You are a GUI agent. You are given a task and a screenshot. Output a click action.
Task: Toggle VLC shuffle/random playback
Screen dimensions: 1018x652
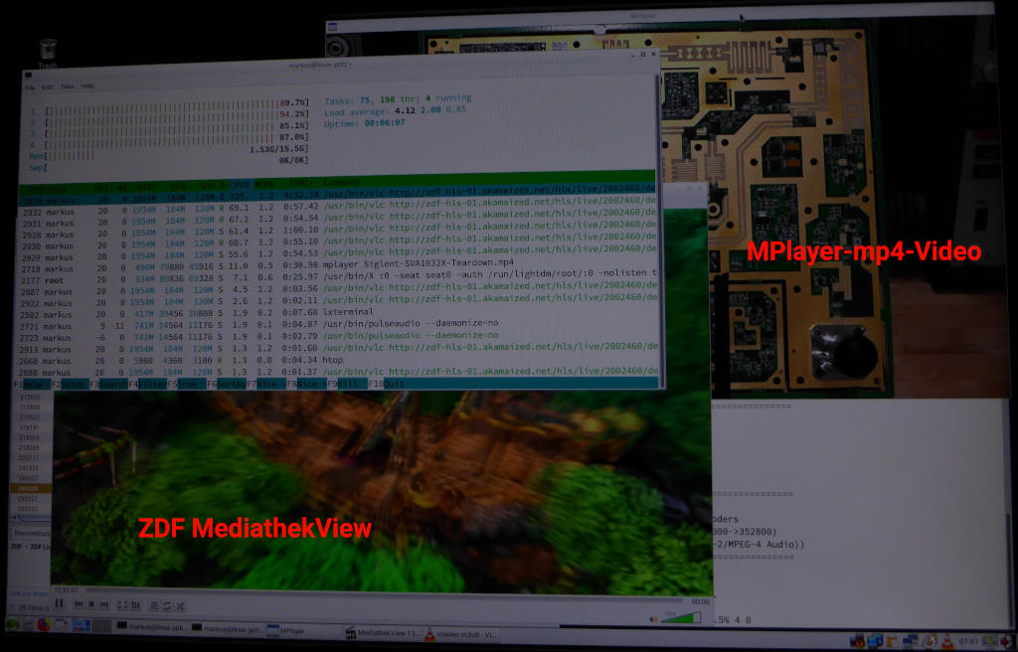coord(180,606)
